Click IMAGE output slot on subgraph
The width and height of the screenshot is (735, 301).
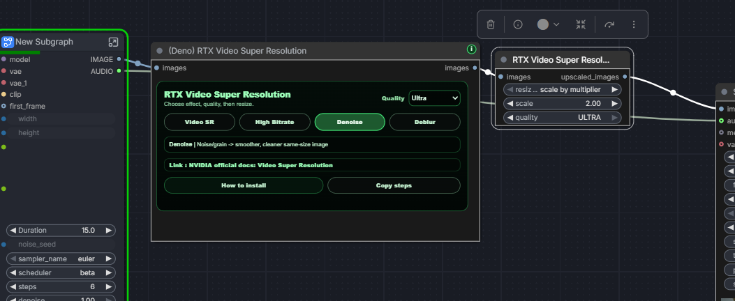click(x=119, y=59)
